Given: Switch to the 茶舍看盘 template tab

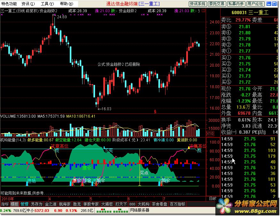Looking at the screenshot, I should (159, 204).
